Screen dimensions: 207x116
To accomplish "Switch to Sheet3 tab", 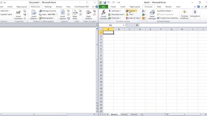I will pyautogui.click(x=134, y=114).
